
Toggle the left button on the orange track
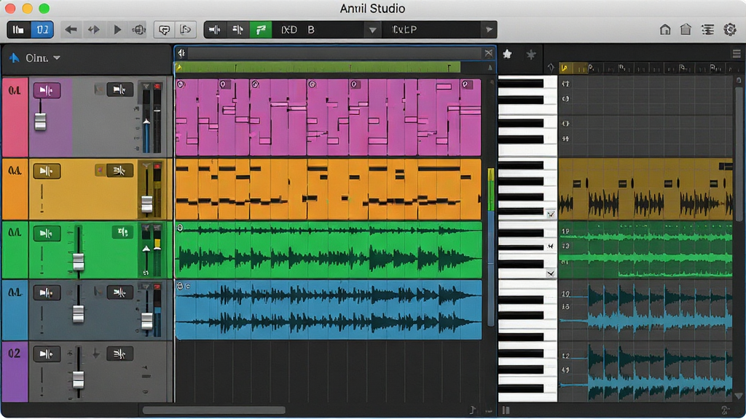(47, 171)
